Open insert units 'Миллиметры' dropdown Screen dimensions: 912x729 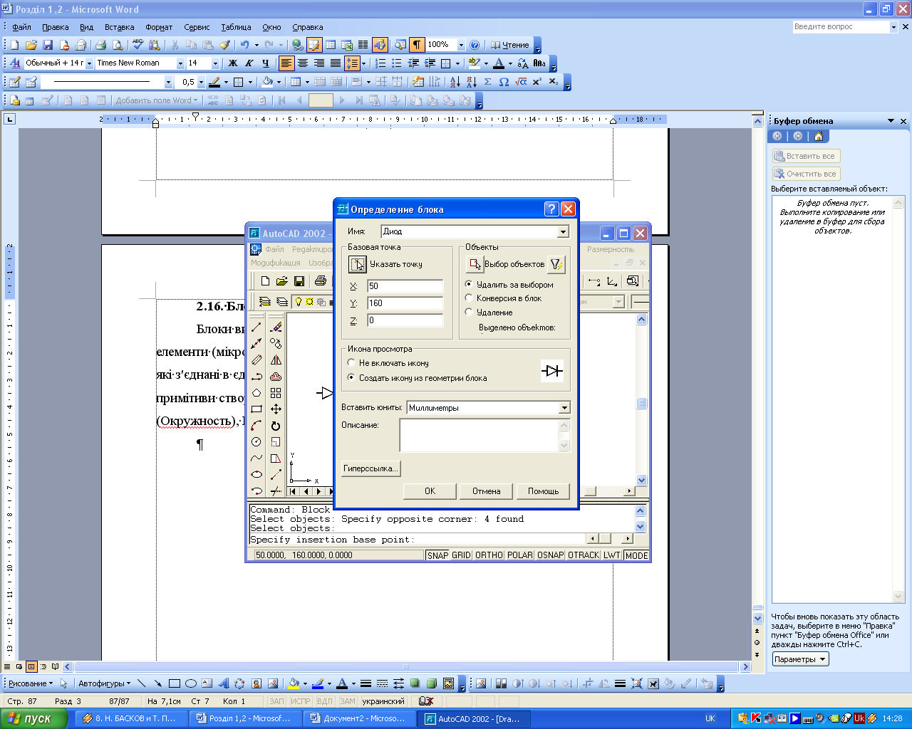coord(564,408)
